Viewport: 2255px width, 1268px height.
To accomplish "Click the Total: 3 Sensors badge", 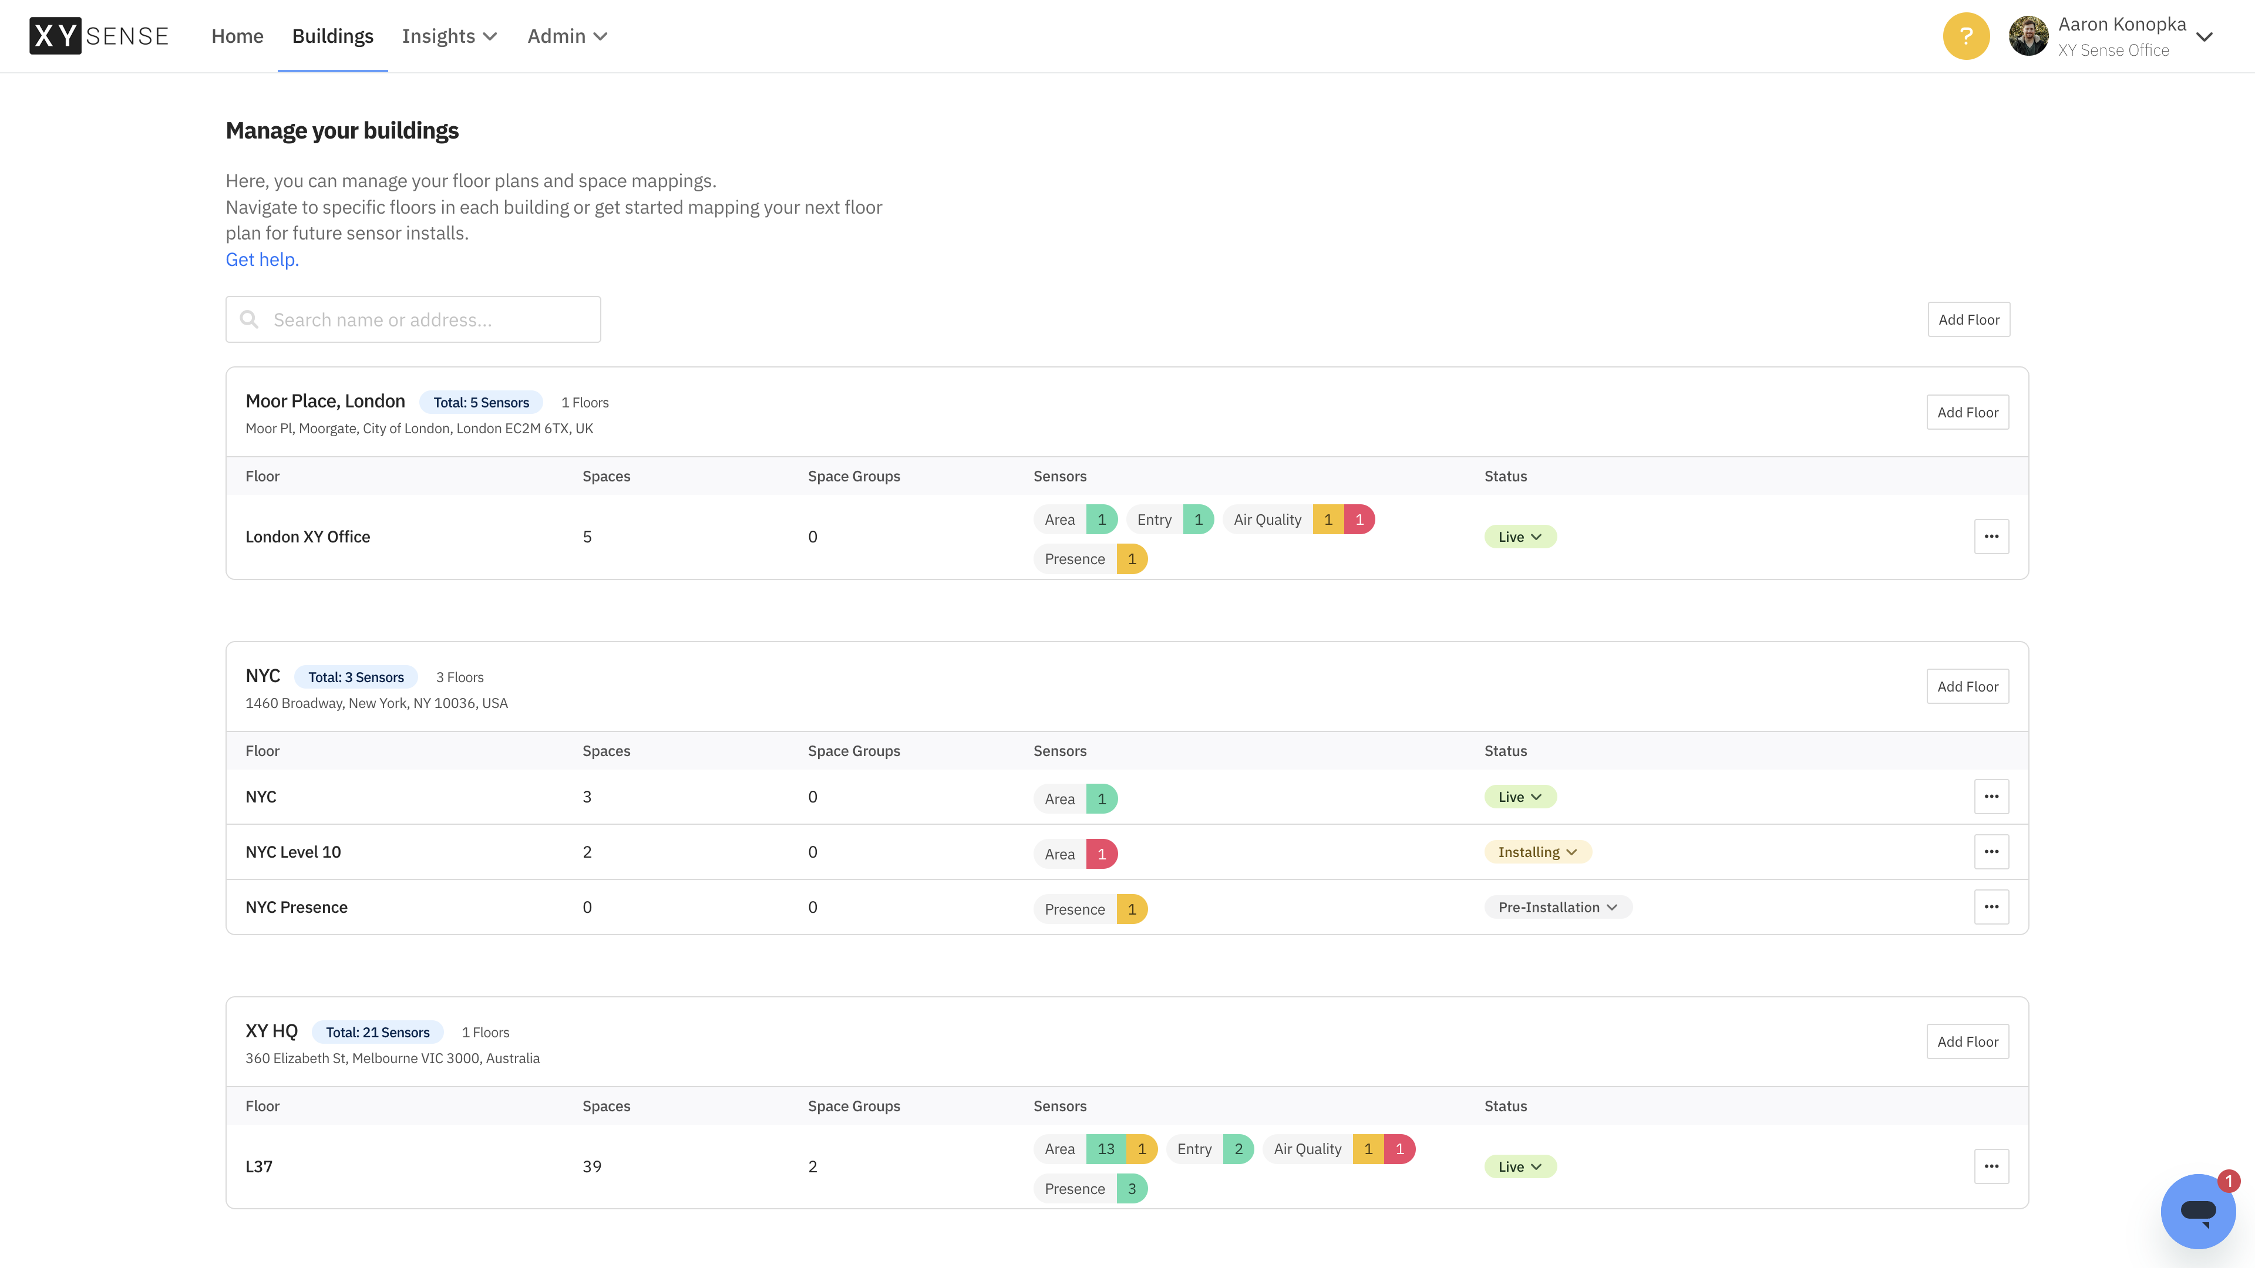I will 356,677.
